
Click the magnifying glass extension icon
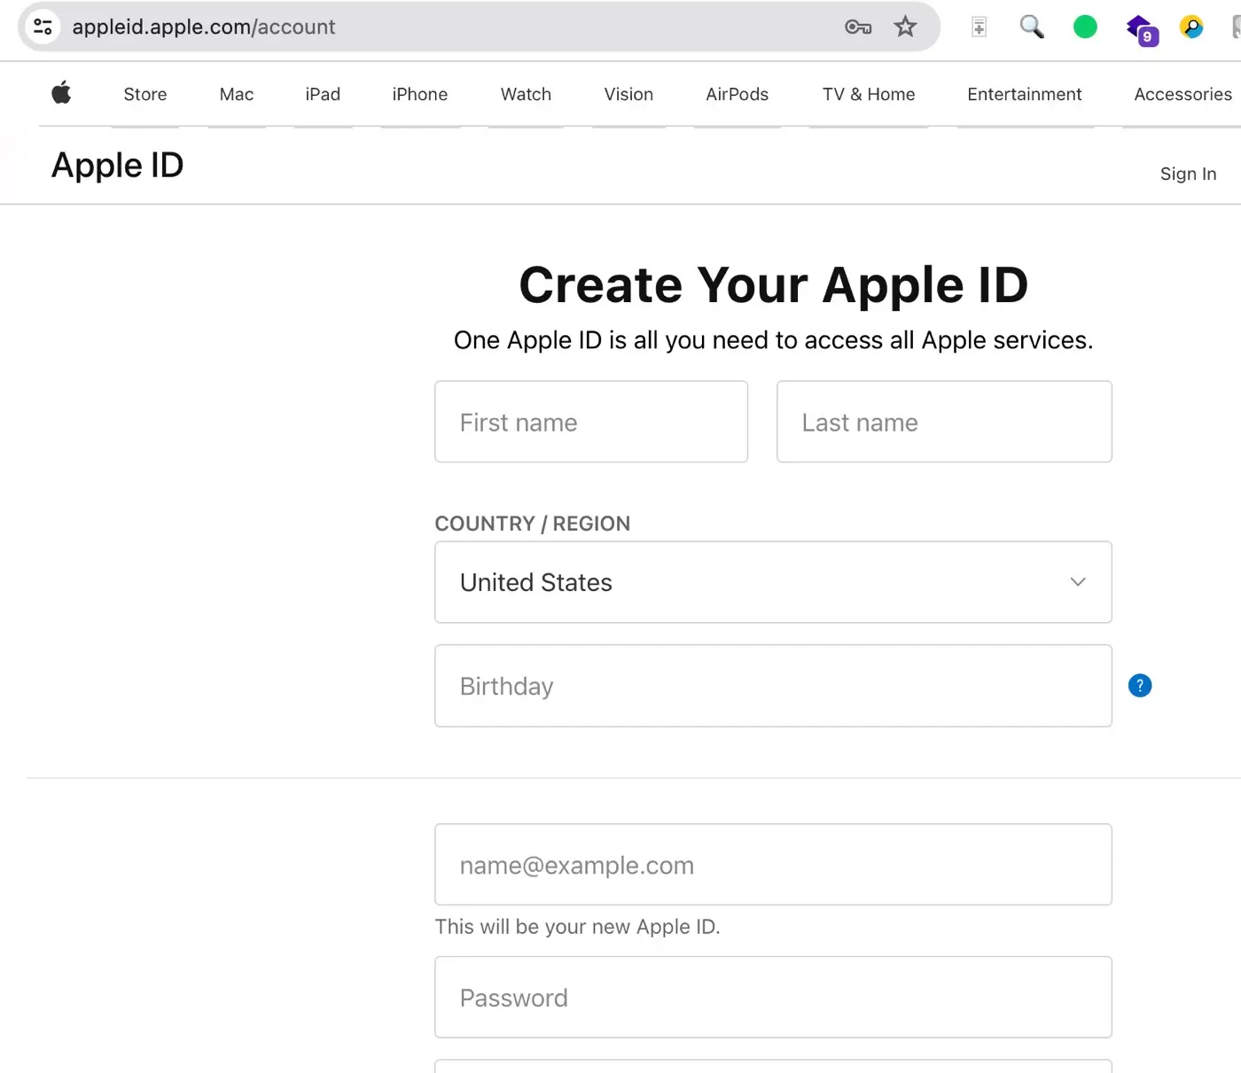coord(1032,27)
